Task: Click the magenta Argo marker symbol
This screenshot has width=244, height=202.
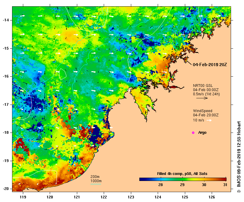Action: pos(193,133)
